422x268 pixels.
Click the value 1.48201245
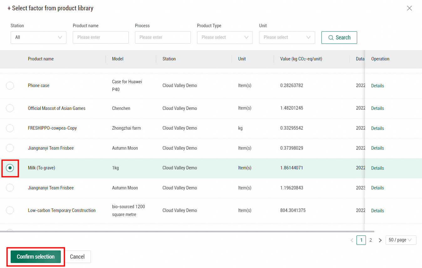292,108
